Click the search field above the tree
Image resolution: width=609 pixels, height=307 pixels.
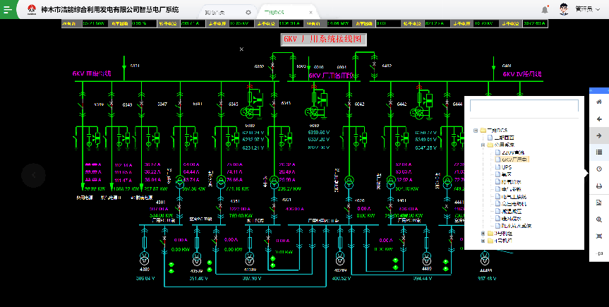[524, 105]
